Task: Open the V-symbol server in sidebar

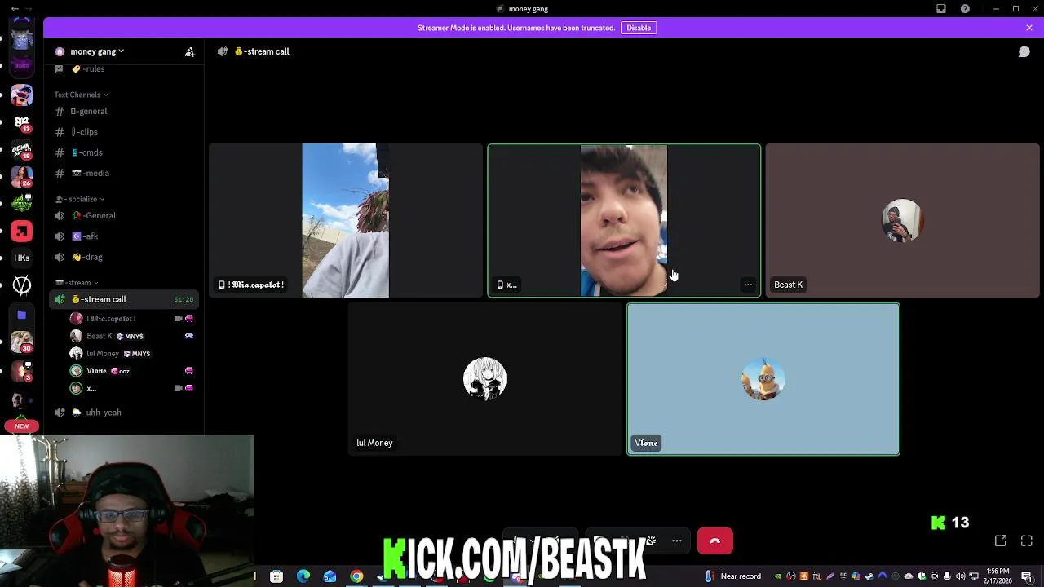Action: tap(22, 285)
